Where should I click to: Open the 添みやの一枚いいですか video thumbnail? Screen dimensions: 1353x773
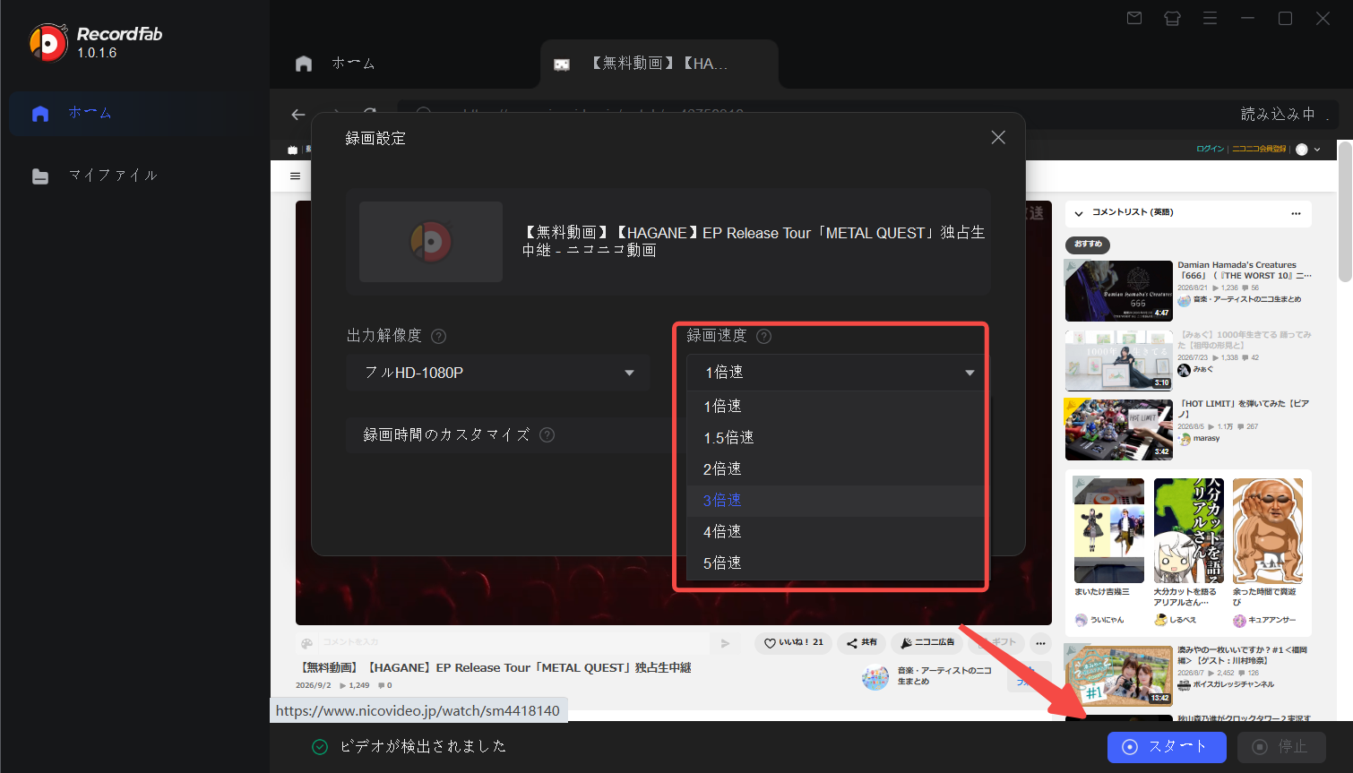point(1119,674)
